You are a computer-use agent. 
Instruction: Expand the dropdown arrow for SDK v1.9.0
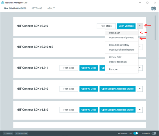click(x=140, y=89)
